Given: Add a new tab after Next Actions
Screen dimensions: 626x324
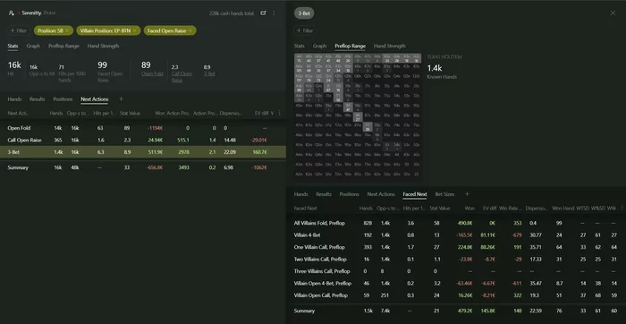Looking at the screenshot, I should (x=122, y=99).
